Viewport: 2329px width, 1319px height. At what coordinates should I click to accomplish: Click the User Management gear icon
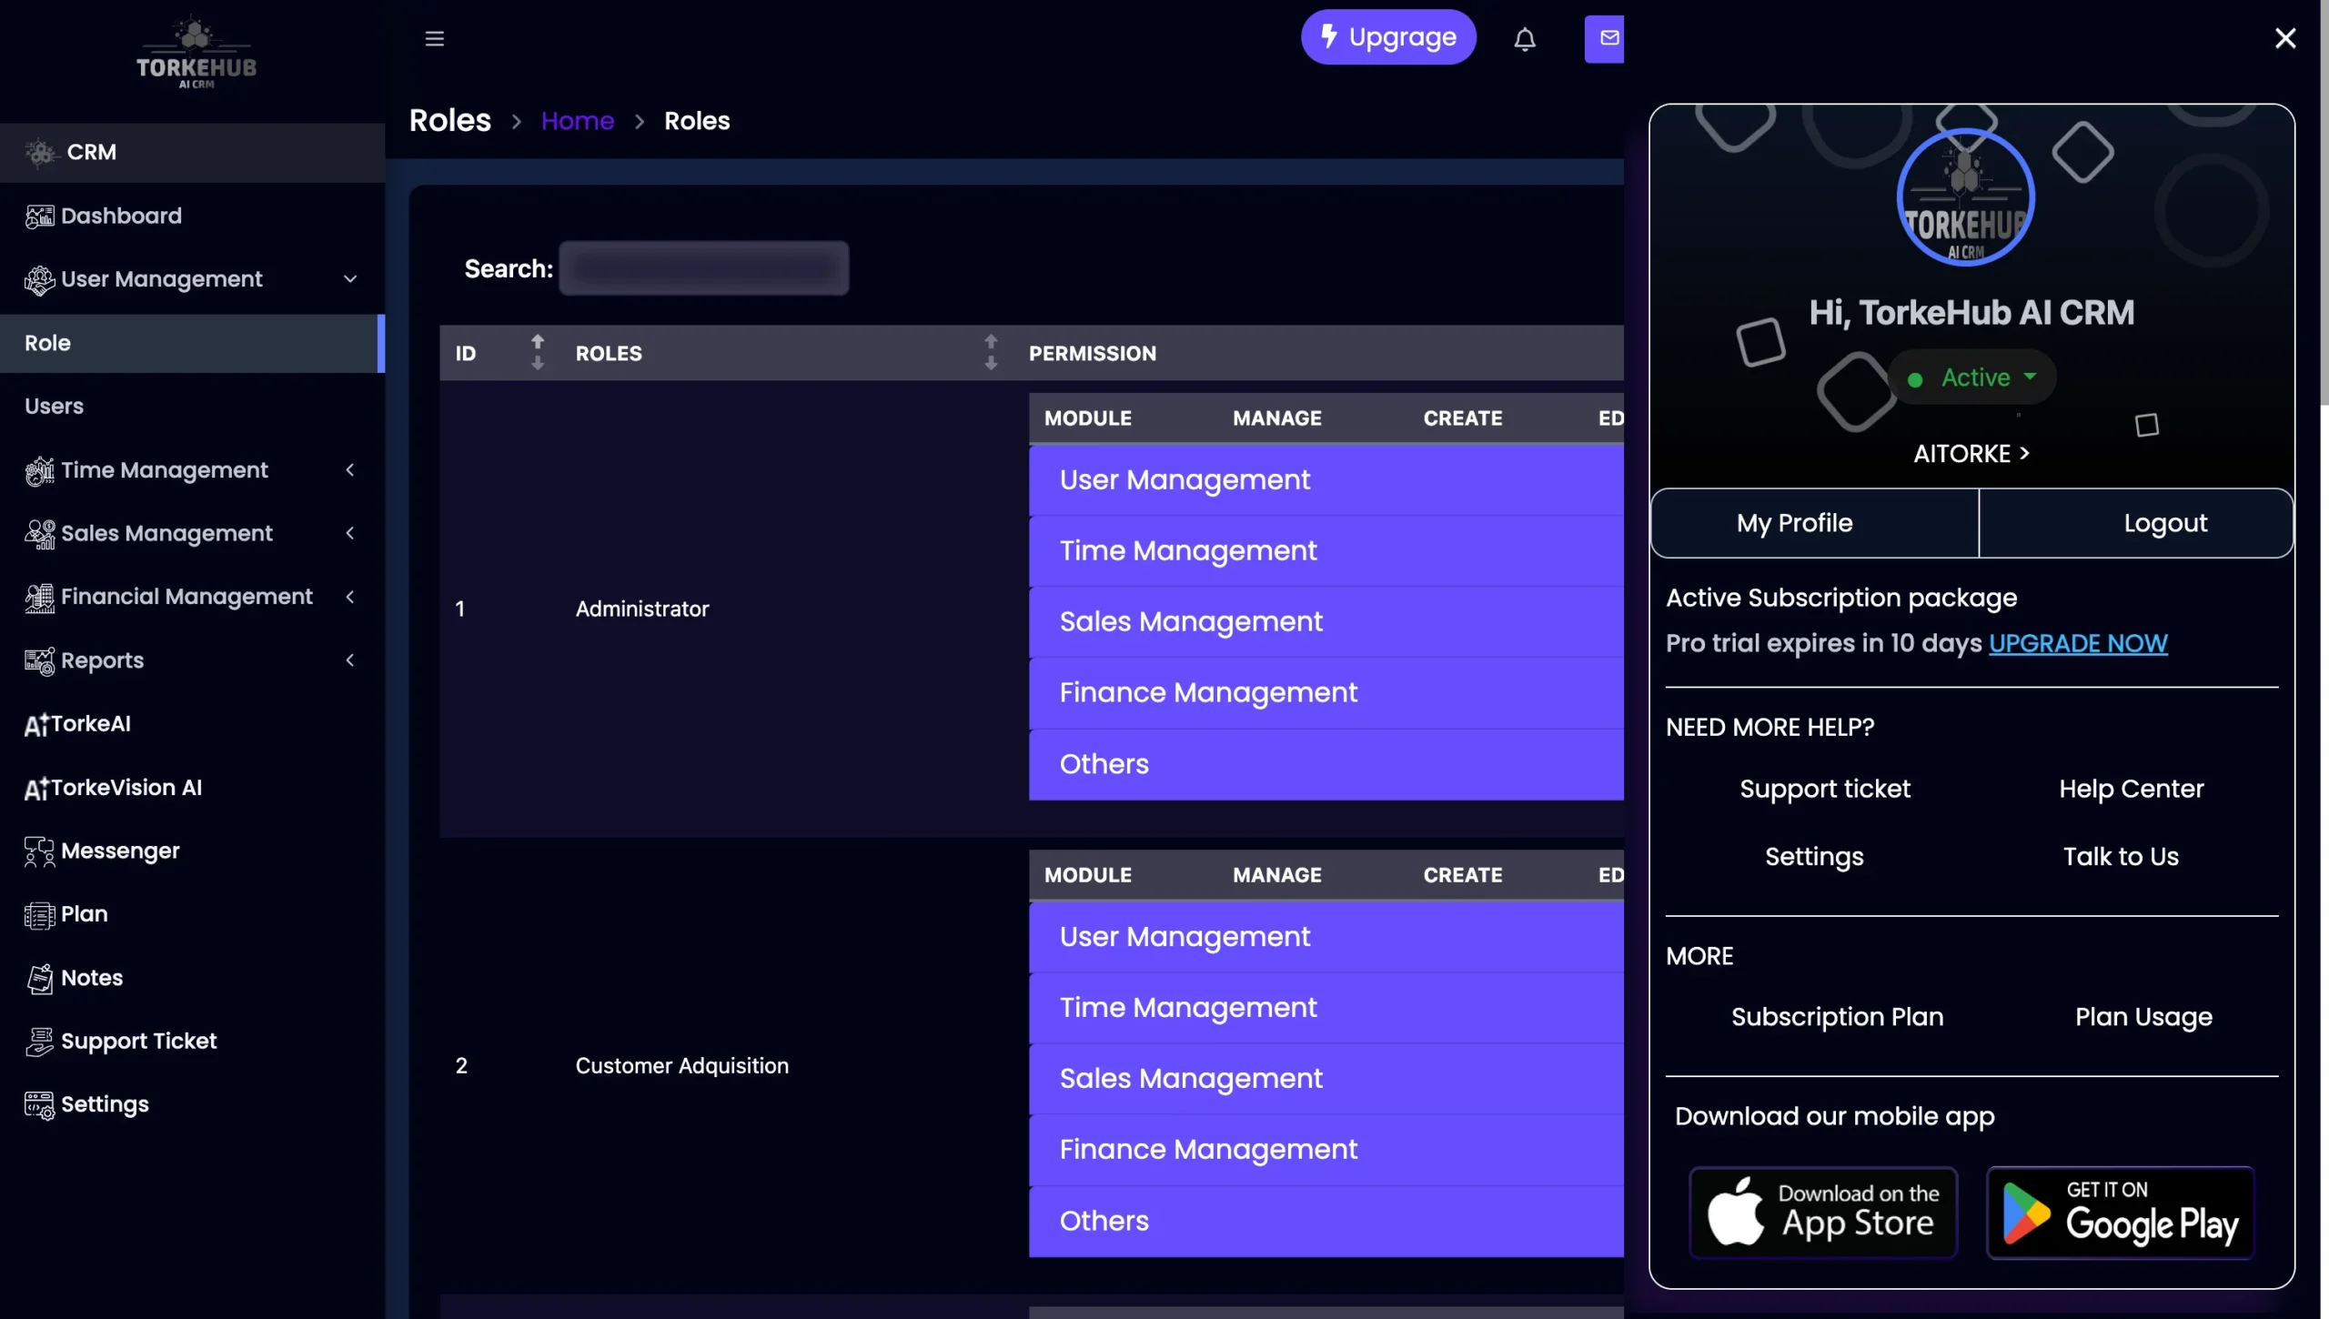click(39, 279)
